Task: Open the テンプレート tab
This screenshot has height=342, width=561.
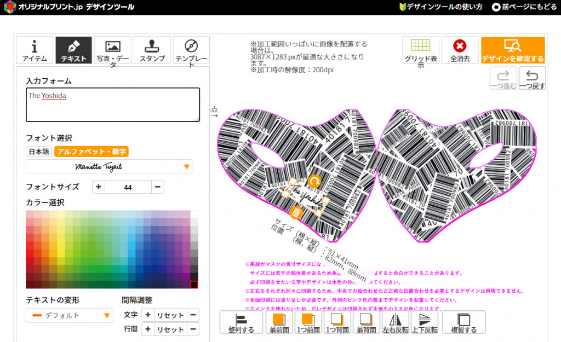Action: [x=191, y=50]
